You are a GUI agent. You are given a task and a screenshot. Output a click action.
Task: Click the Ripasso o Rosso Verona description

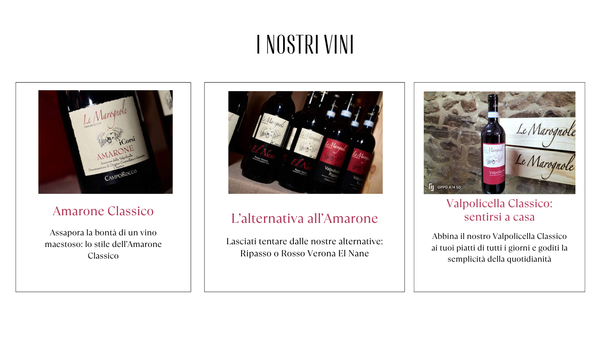[x=305, y=247]
